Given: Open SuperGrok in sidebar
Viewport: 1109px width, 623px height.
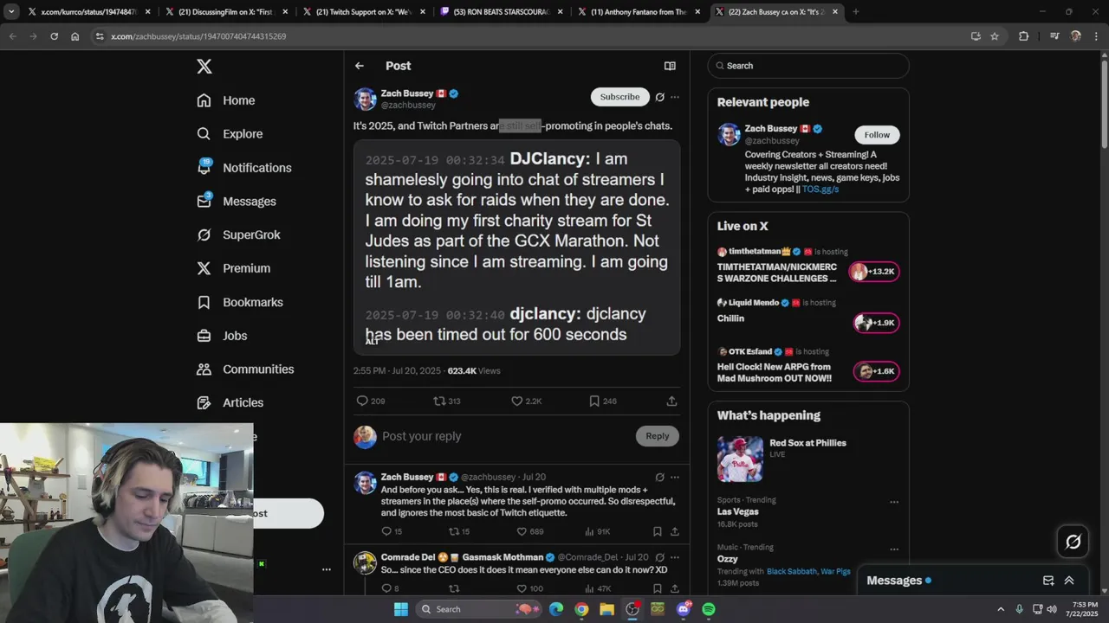Looking at the screenshot, I should point(238,234).
